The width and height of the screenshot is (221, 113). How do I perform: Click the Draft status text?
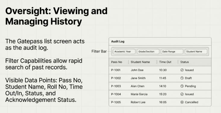click(188, 78)
